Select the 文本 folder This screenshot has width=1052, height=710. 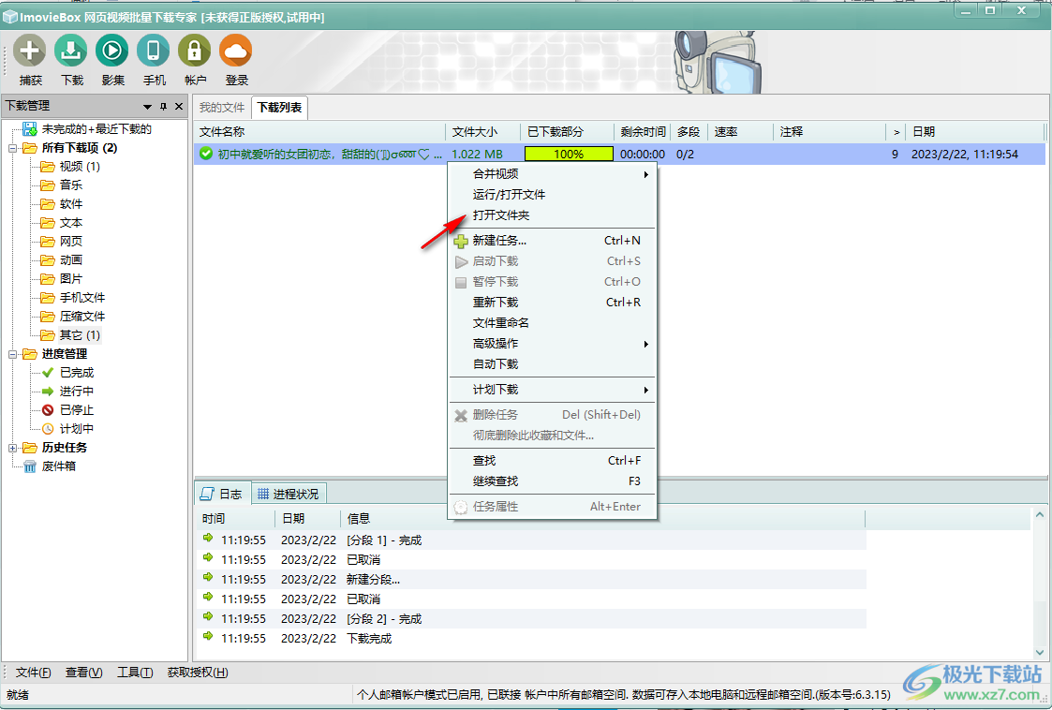[70, 223]
